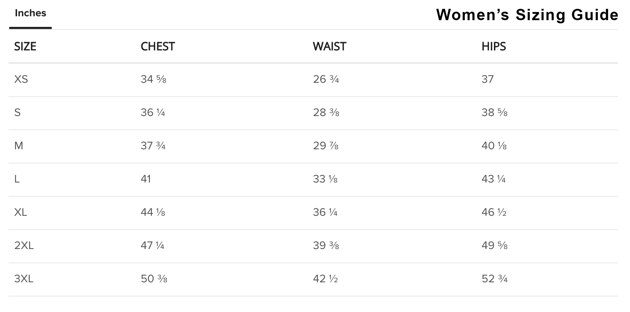Click the Women's Sizing Guide title

coord(527,15)
